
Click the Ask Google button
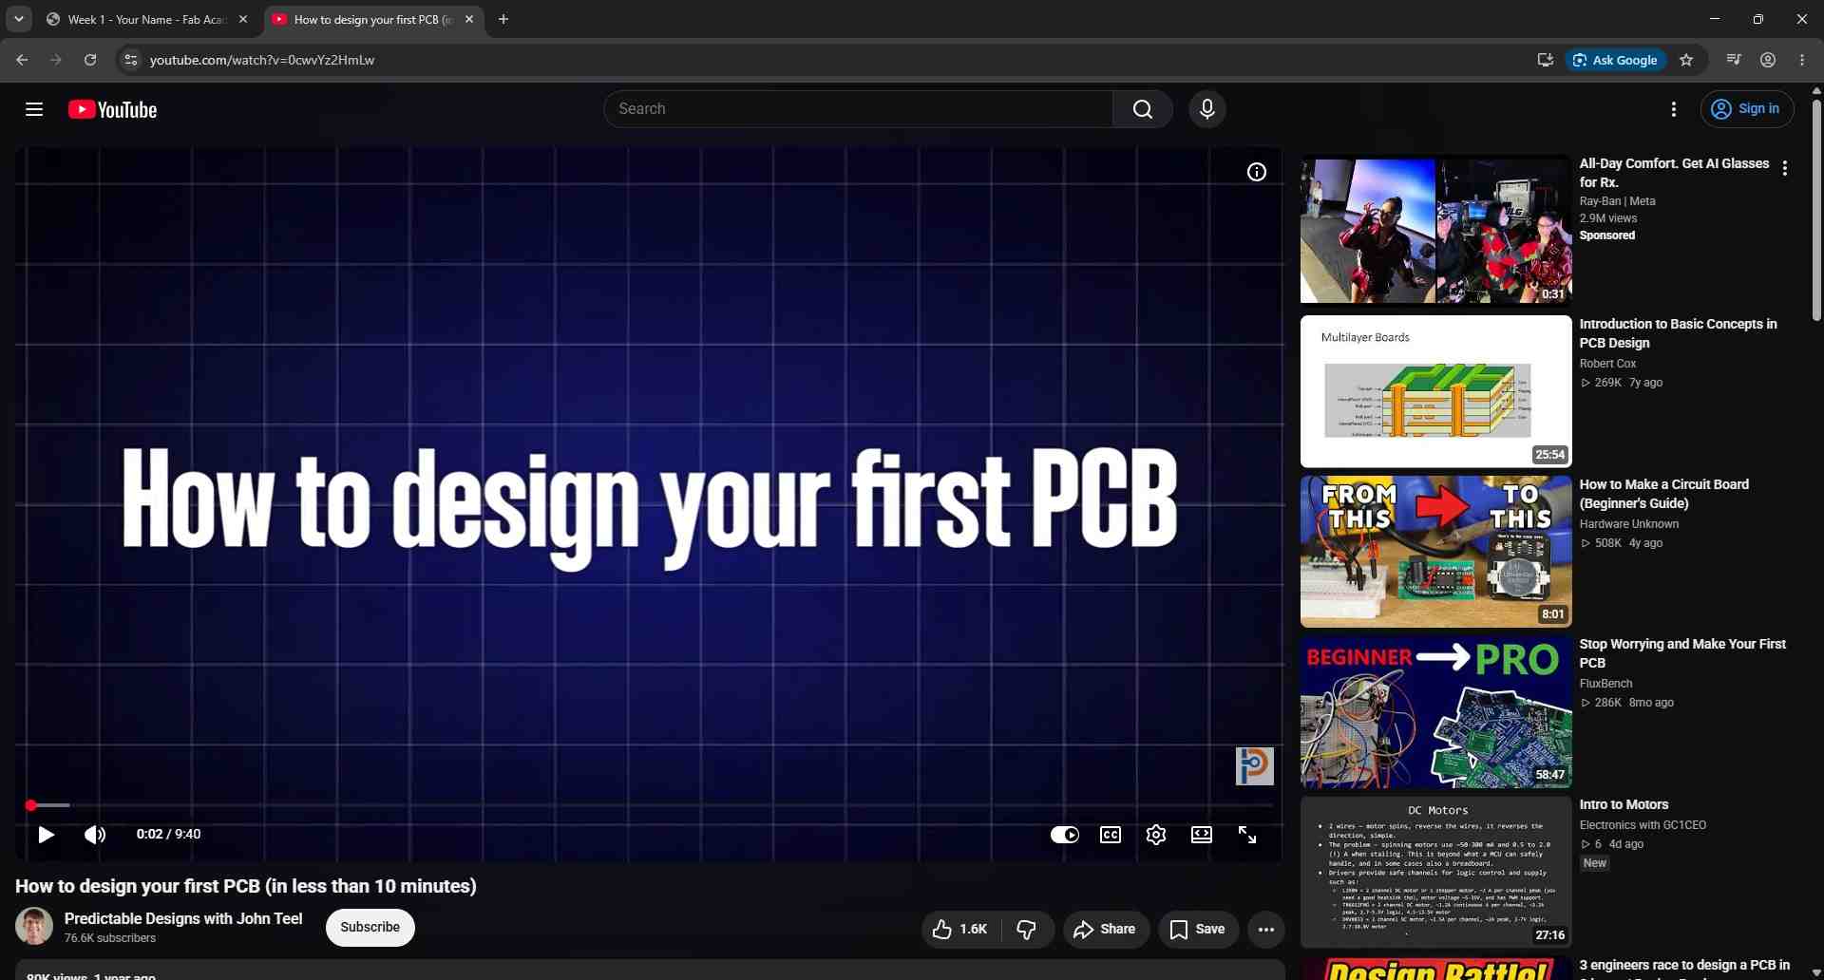(x=1615, y=60)
